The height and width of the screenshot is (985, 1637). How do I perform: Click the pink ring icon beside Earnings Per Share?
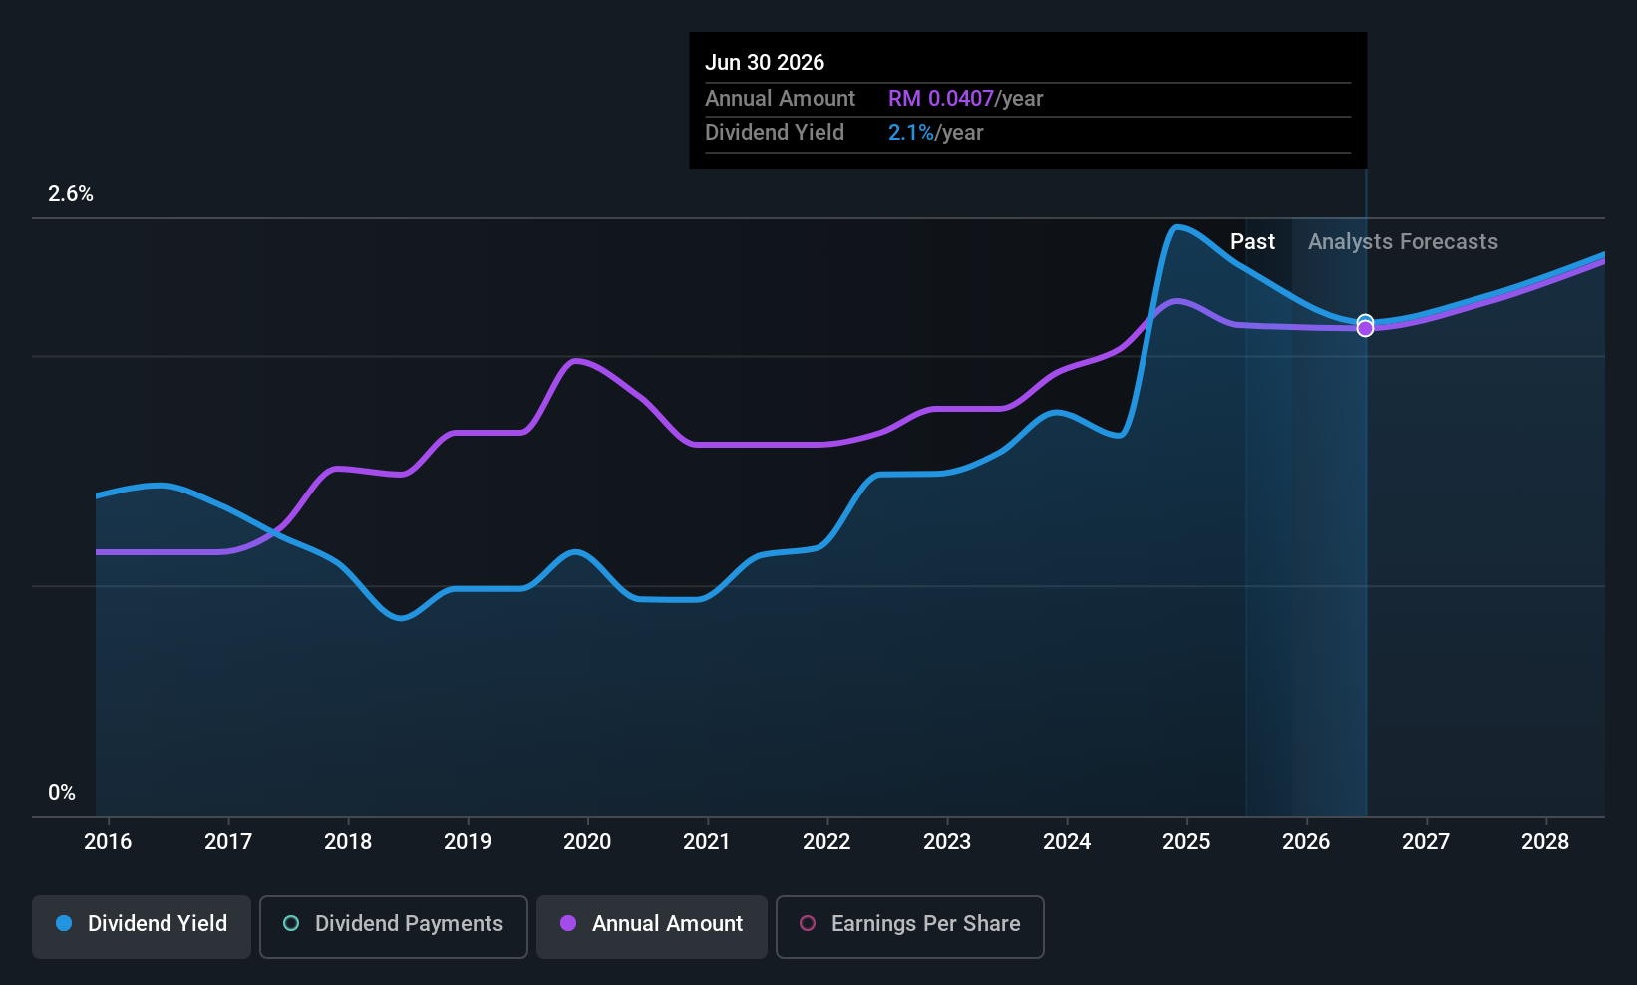(808, 924)
